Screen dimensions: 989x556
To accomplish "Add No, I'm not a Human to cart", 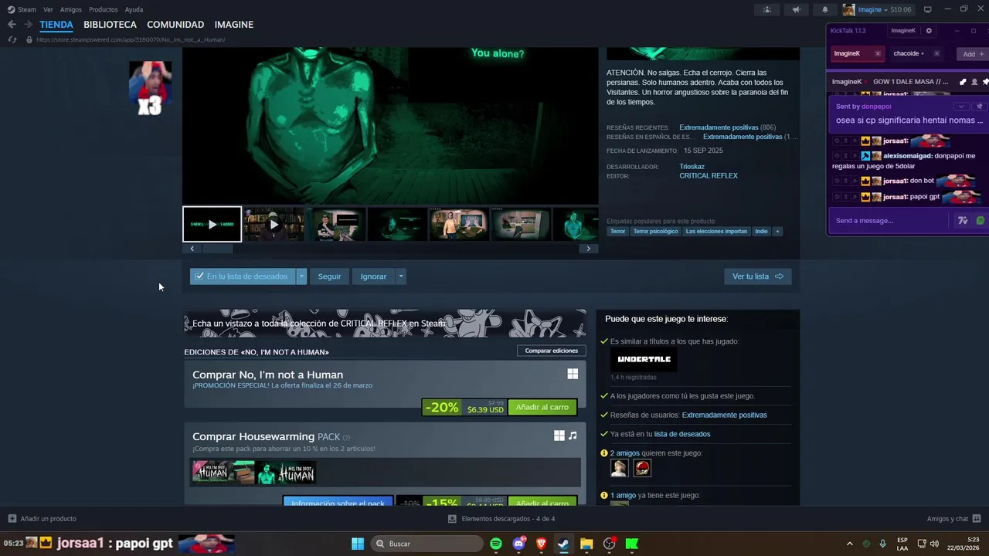I will pos(542,408).
